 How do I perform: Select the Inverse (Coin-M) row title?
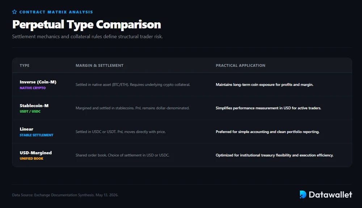point(38,82)
